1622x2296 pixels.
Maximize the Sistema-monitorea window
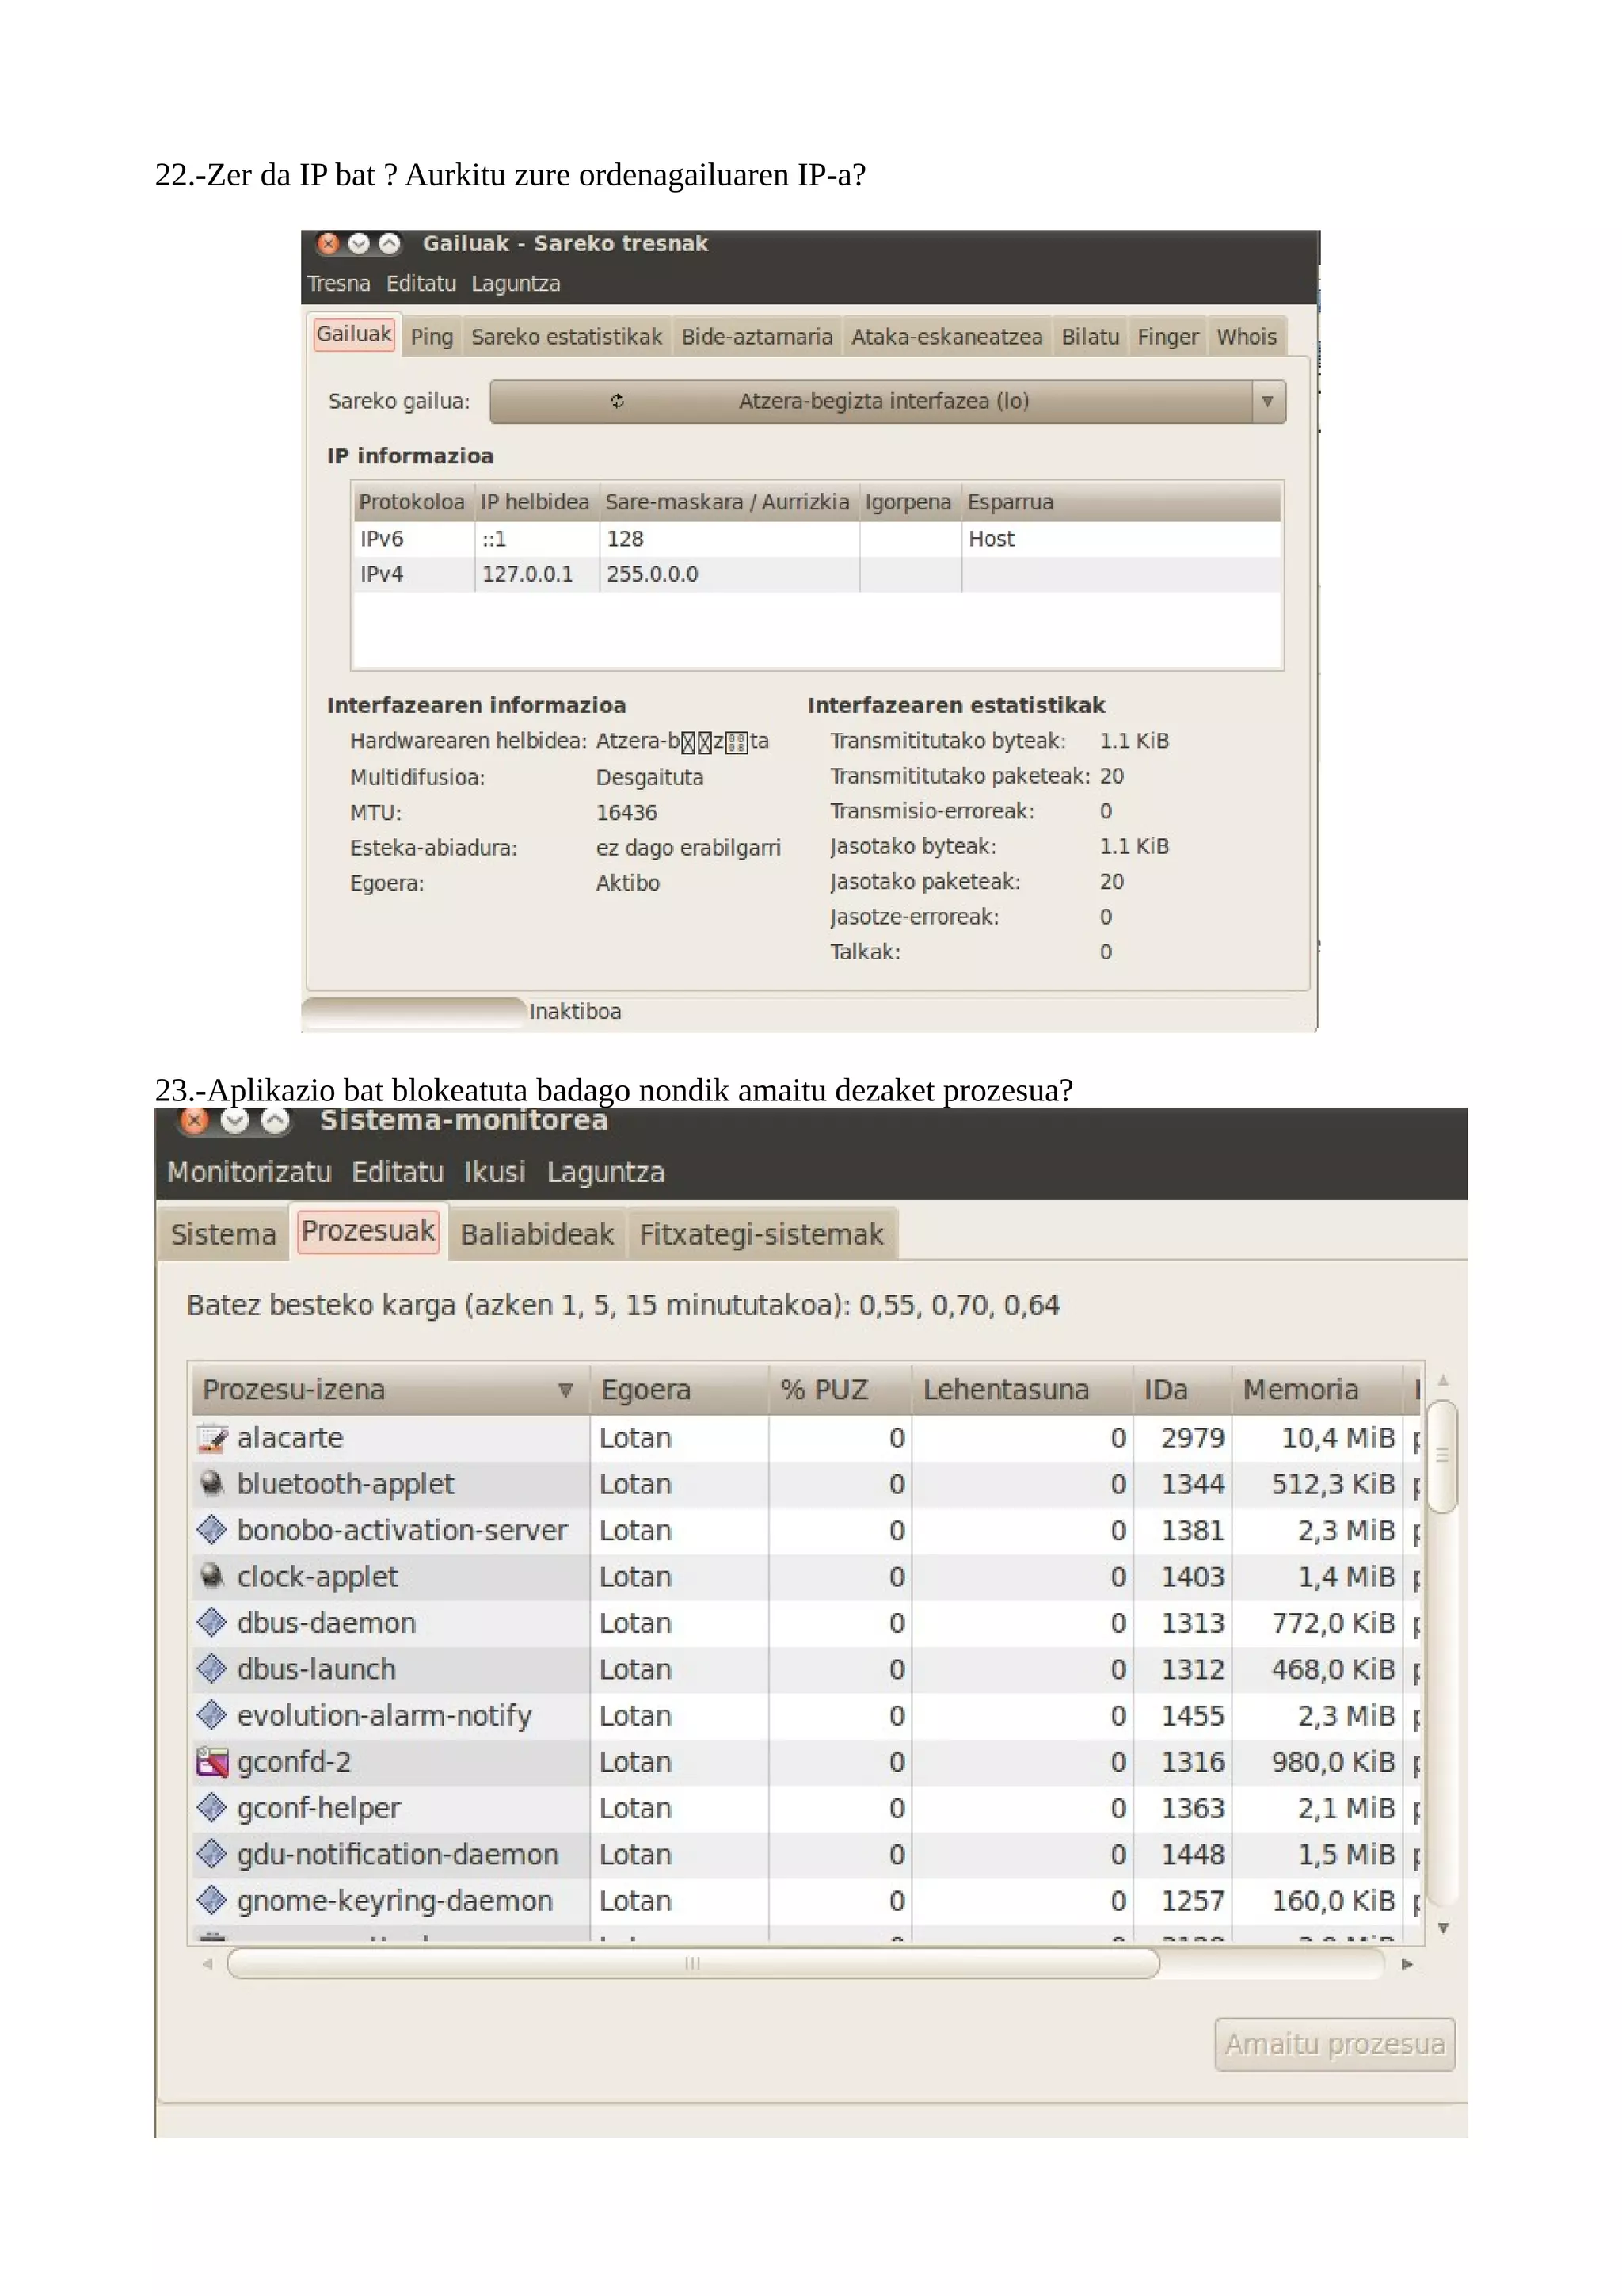coord(276,1120)
